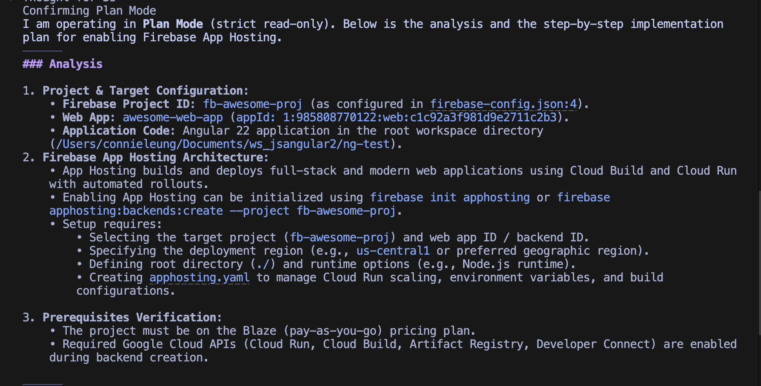761x386 pixels.
Task: Click the awesome-web-app name
Action: click(x=173, y=117)
